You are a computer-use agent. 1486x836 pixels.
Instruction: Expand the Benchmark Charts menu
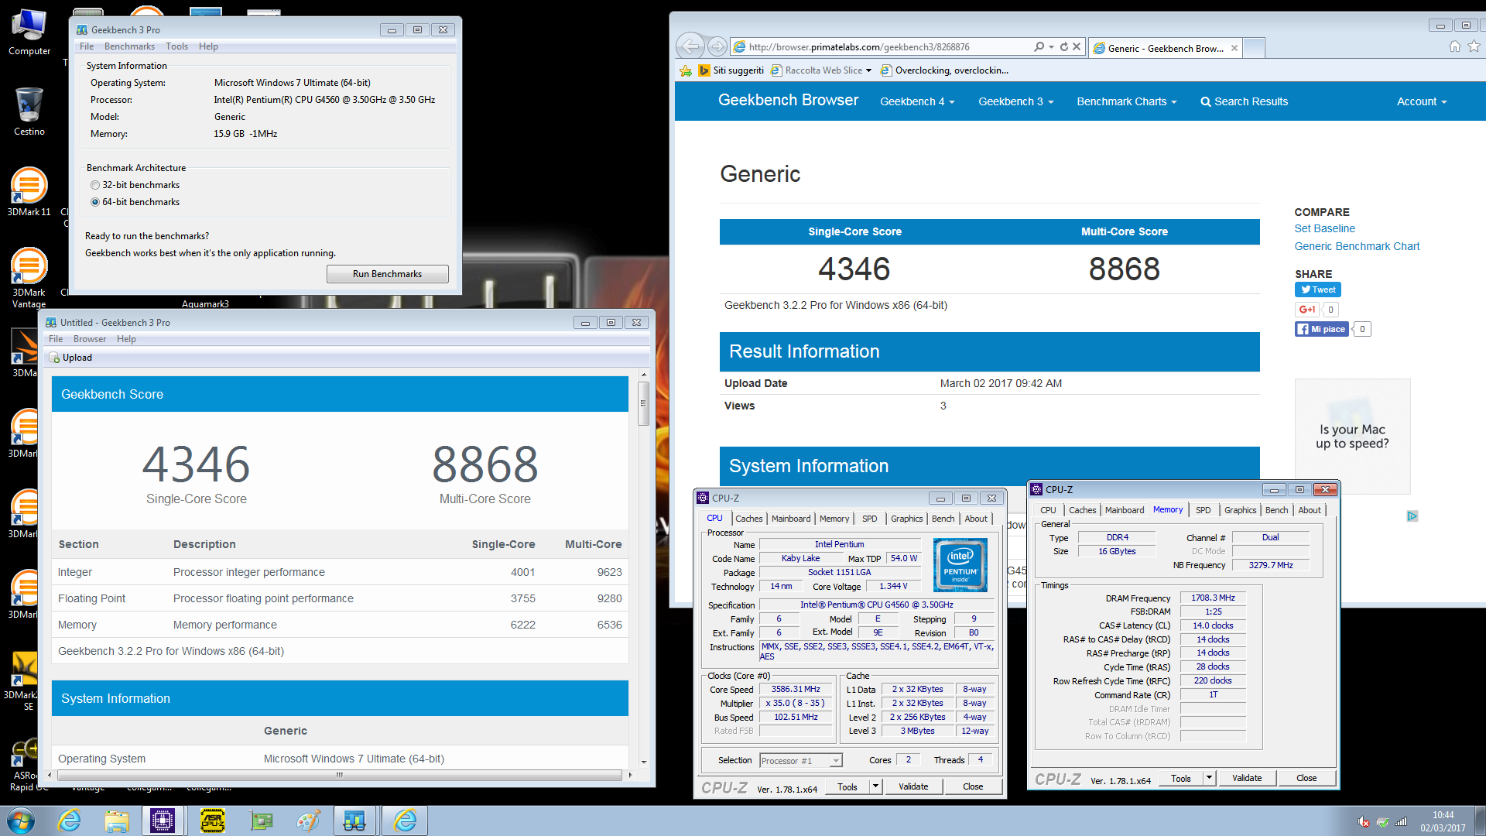(1126, 101)
